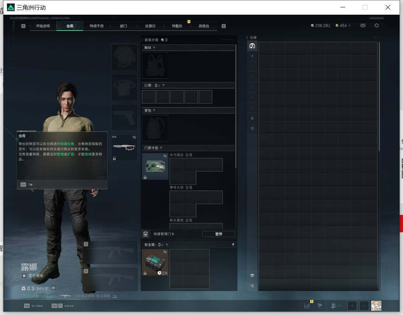Screen dimensions: 403x315
Task: Expand the 胸挂 help indicator
Action: tap(154, 48)
